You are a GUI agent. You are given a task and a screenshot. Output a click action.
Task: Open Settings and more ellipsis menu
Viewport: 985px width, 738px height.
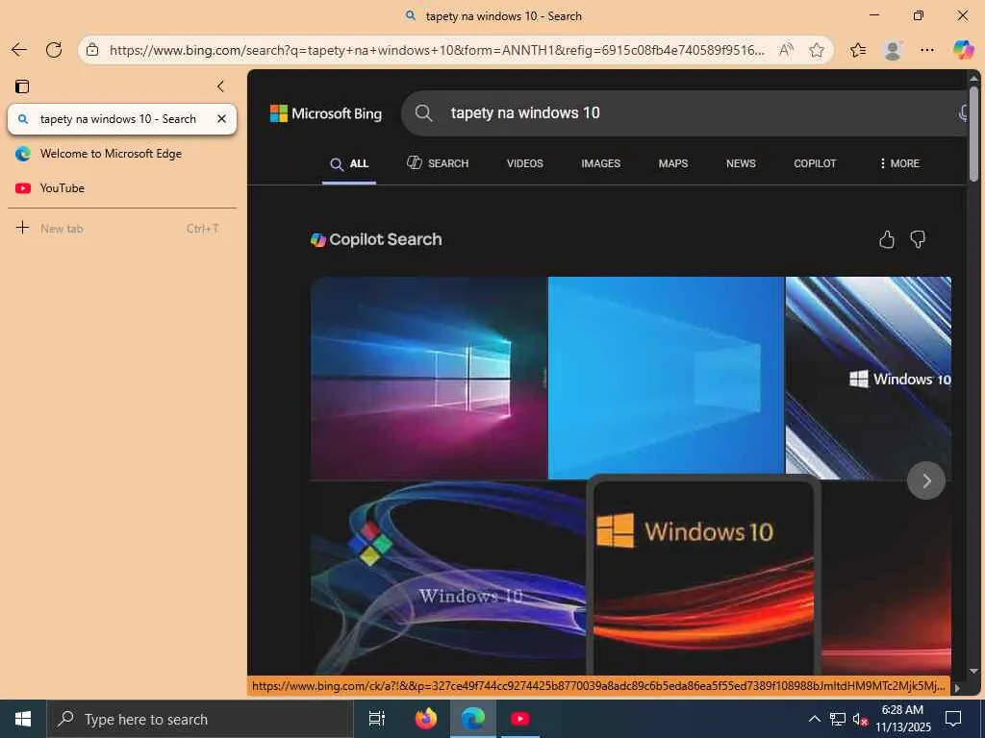coord(927,50)
